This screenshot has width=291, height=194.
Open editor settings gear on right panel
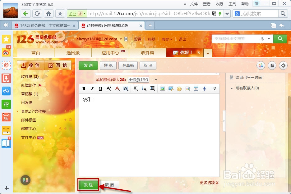click(283, 65)
